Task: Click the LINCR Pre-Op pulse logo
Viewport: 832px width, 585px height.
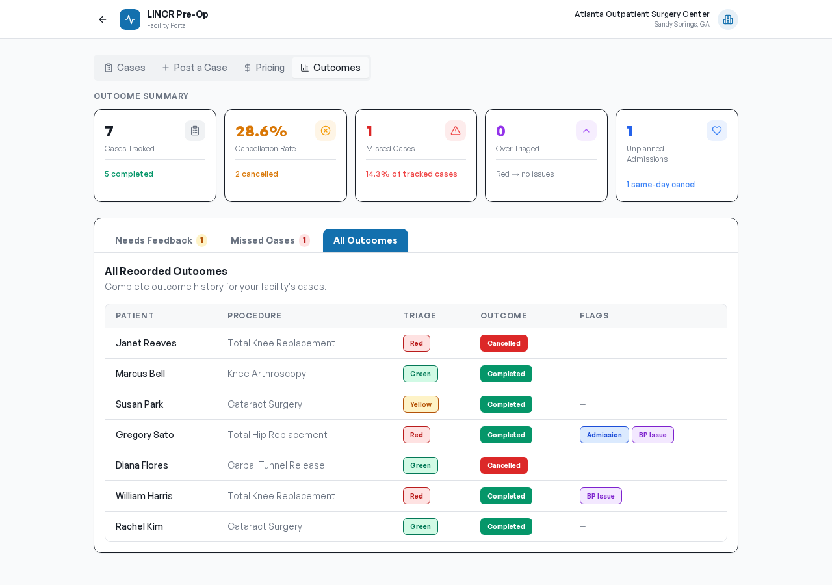Action: (x=130, y=19)
